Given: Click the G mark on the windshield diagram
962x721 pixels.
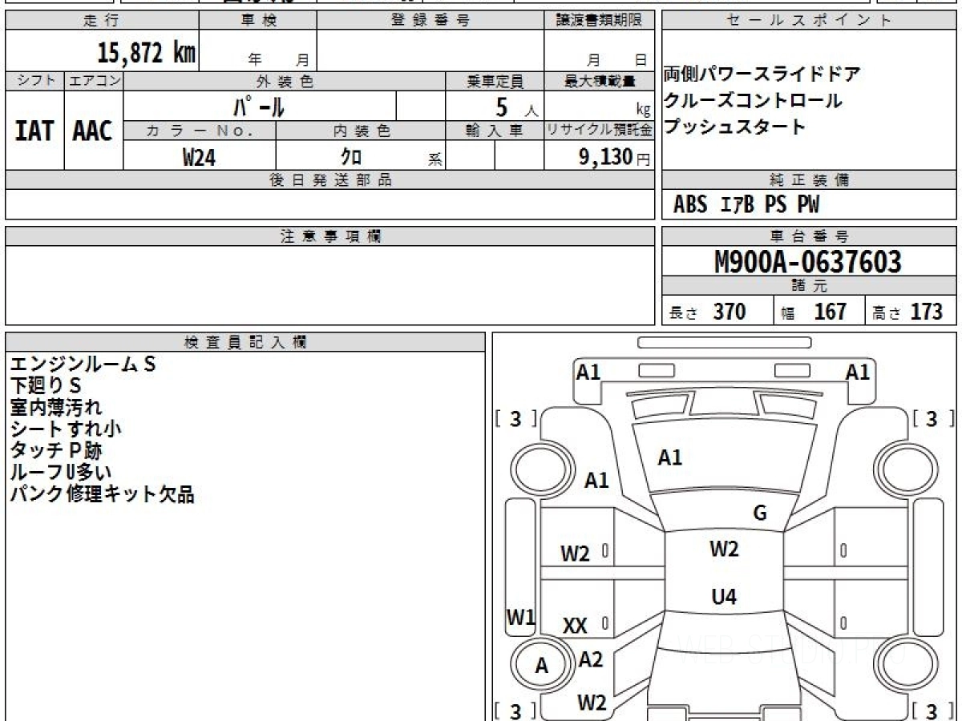Looking at the screenshot, I should click(760, 513).
